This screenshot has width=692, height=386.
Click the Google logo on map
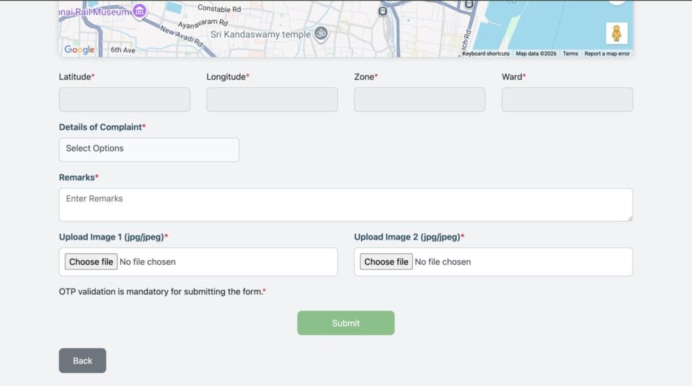point(80,49)
